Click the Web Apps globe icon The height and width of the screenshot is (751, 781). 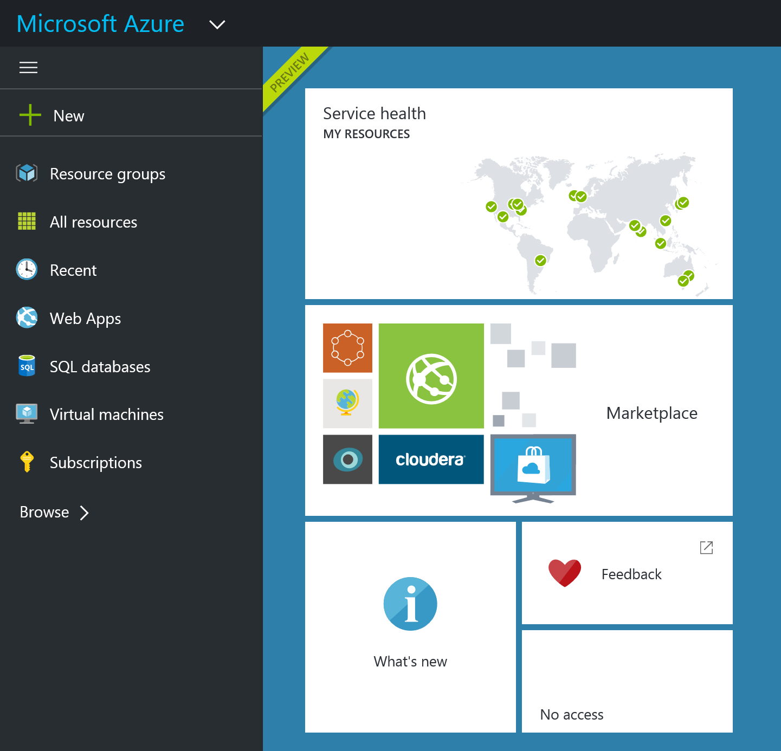27,318
